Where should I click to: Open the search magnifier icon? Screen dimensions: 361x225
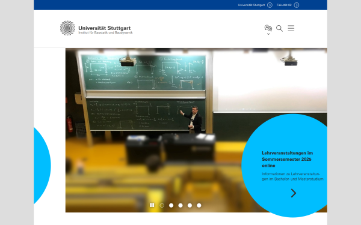[x=279, y=28]
